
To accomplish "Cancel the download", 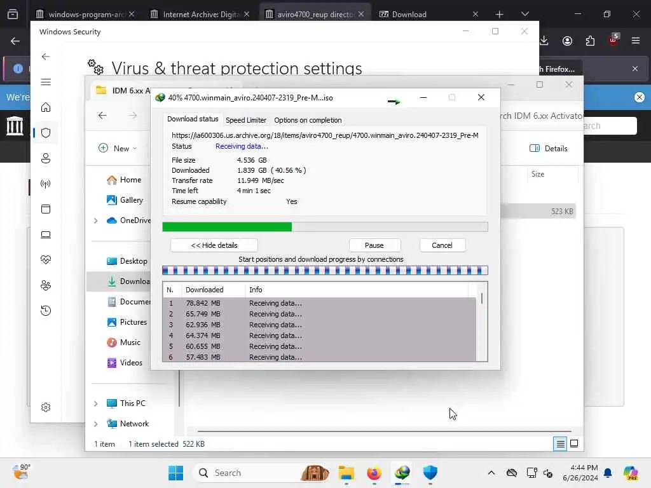I will [x=442, y=245].
